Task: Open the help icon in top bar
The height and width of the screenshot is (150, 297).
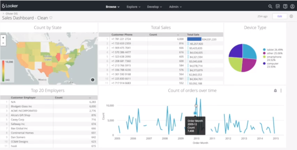Action: click(x=285, y=7)
